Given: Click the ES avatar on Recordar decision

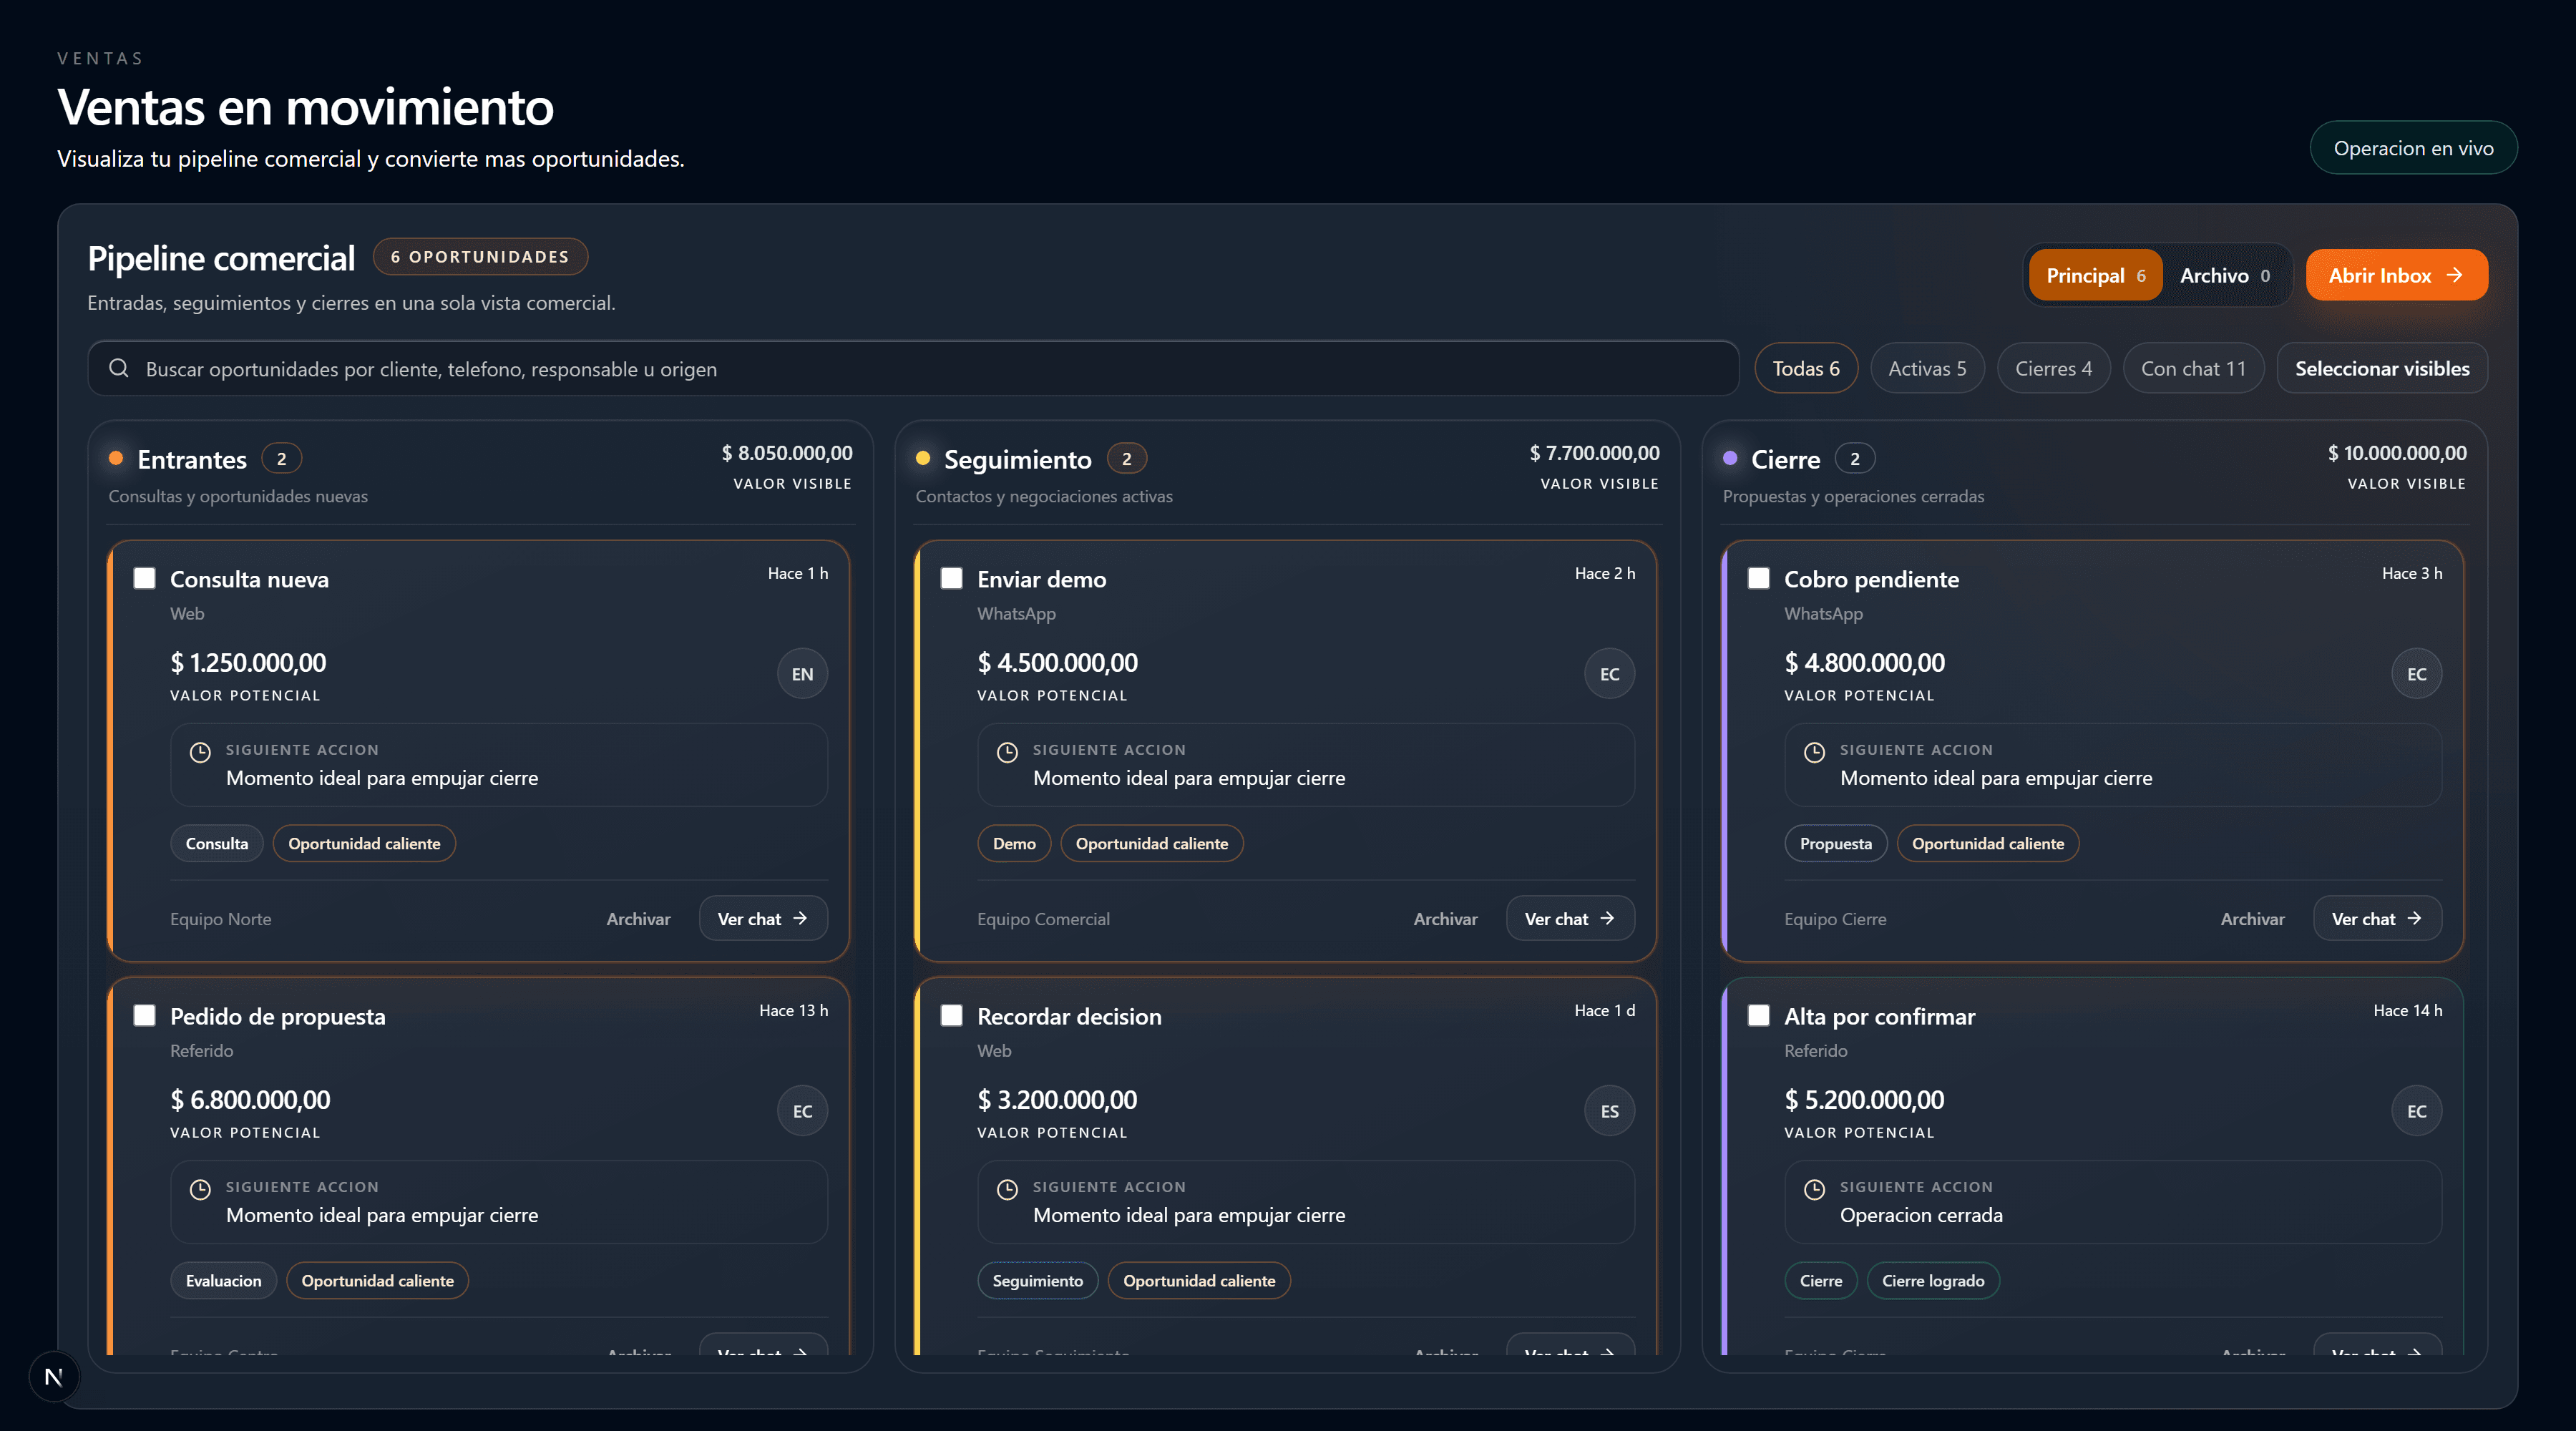Looking at the screenshot, I should [x=1609, y=1111].
